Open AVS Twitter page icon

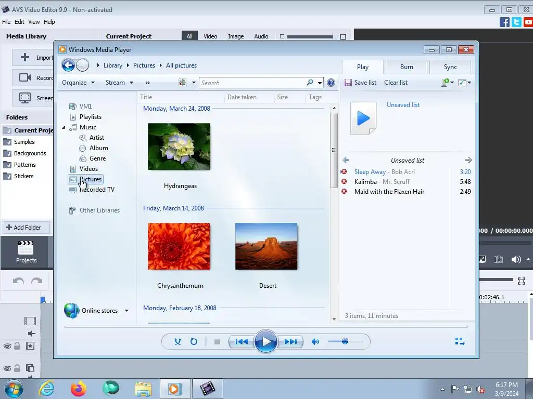[516, 22]
